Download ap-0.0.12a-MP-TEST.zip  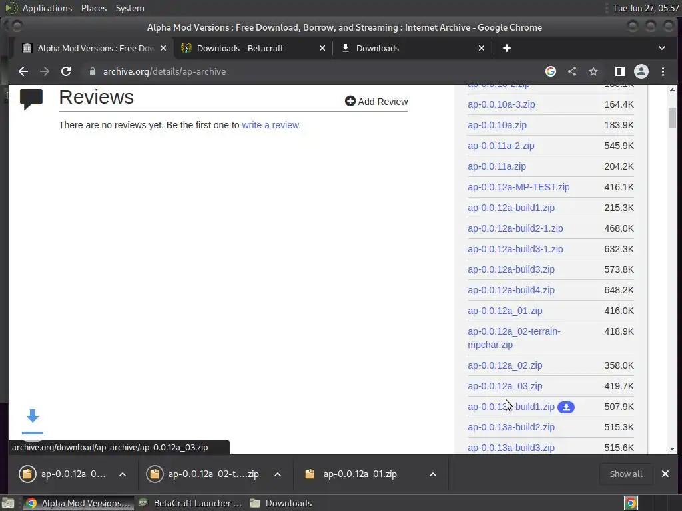click(518, 187)
